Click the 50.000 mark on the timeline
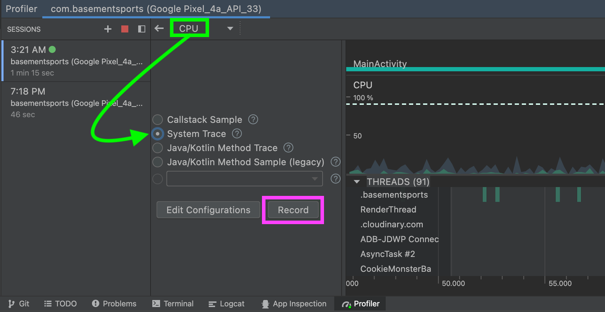Image resolution: width=605 pixels, height=312 pixels. click(453, 283)
